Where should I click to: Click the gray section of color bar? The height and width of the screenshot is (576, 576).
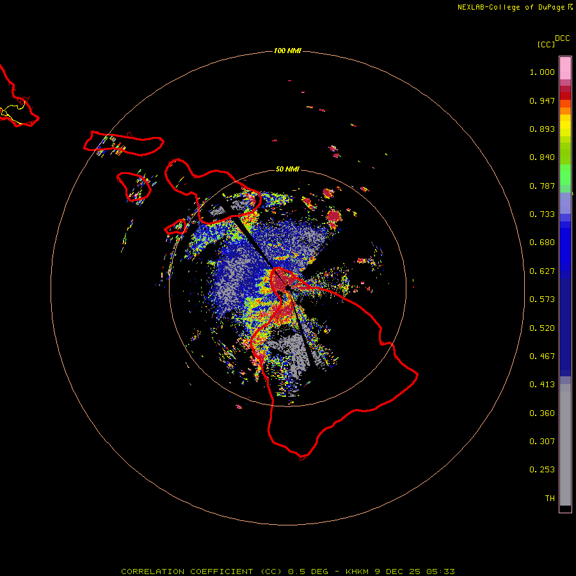click(x=565, y=445)
